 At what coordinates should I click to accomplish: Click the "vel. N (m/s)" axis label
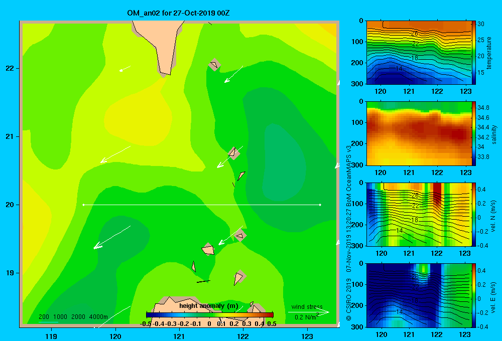tap(493, 216)
